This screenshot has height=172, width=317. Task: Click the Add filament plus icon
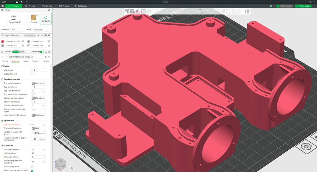click(38, 35)
